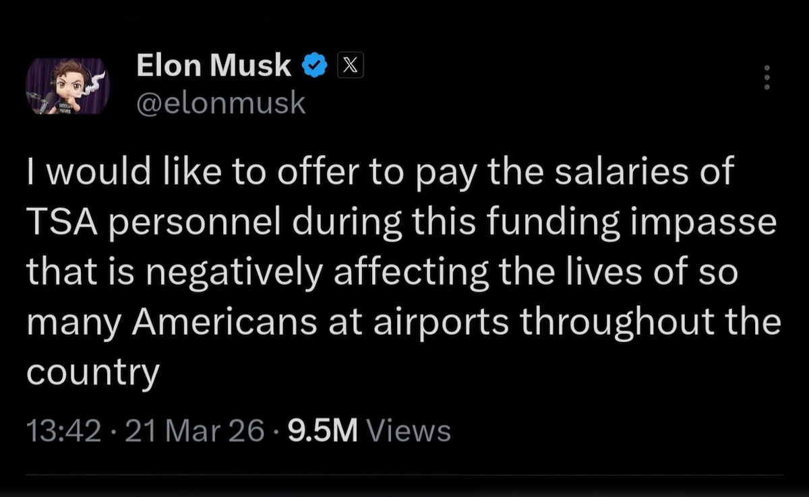This screenshot has height=497, width=809.
Task: Click the Views label text
Action: pos(411,431)
